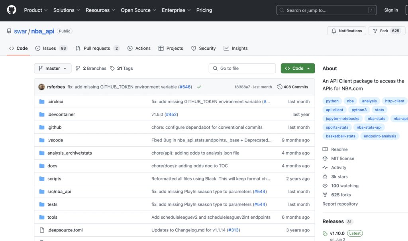Click the scripts folder icon
Viewport: 408px width, 241px height.
[41, 178]
